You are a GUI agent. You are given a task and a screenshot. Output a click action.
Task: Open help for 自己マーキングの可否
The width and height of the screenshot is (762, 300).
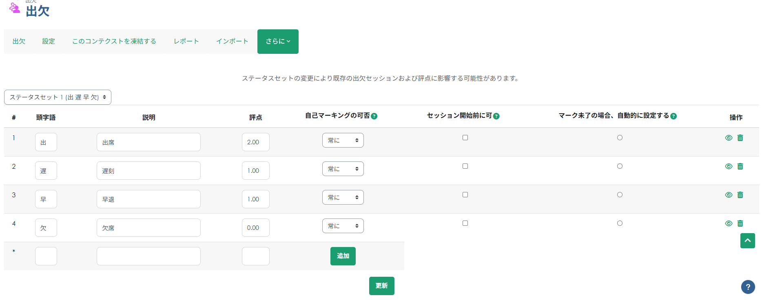[374, 116]
